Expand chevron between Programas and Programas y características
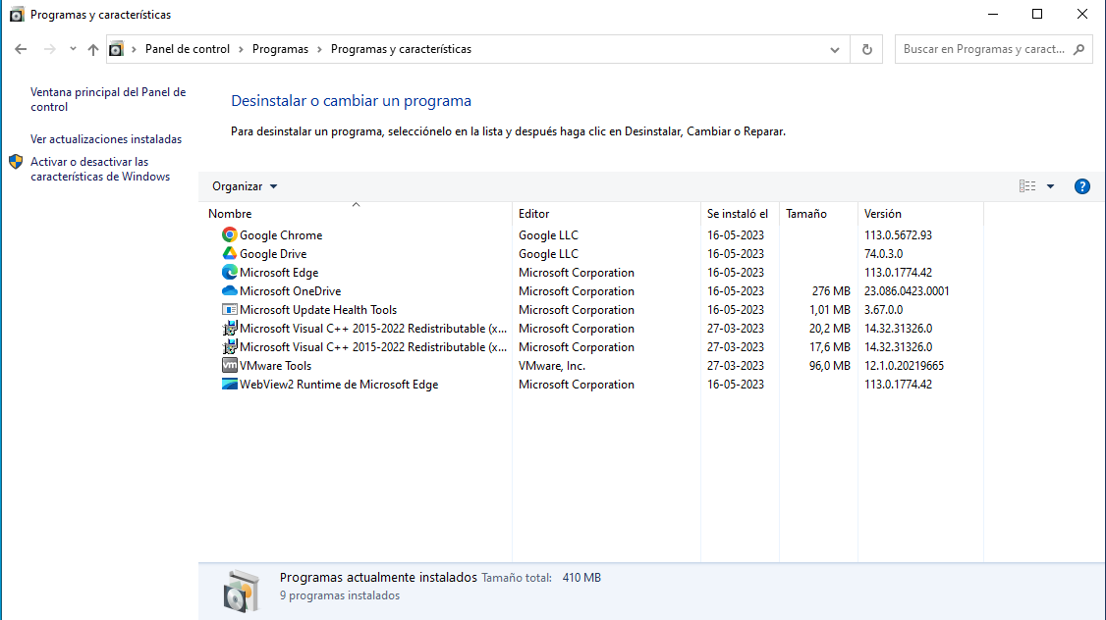 [319, 49]
